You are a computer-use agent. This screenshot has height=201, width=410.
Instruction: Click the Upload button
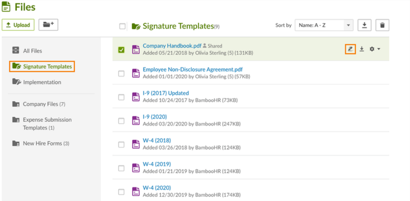click(x=18, y=25)
